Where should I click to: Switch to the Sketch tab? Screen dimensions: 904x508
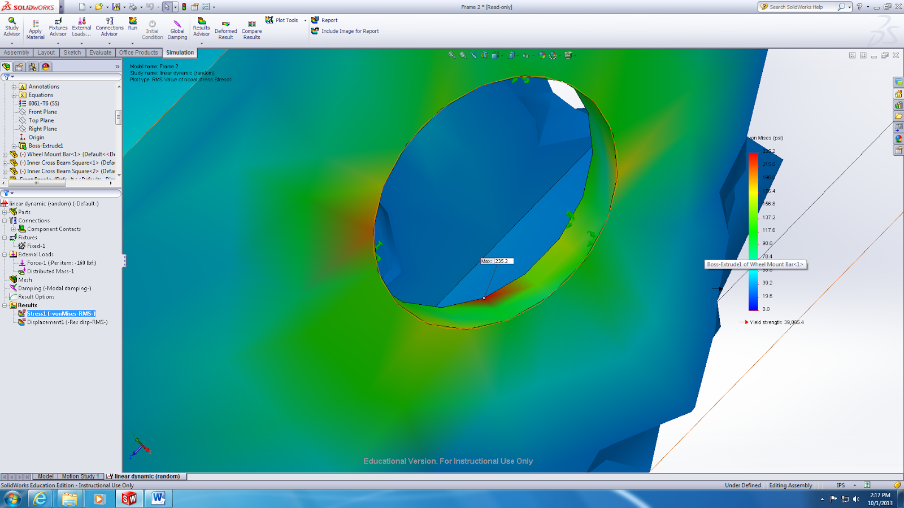pyautogui.click(x=72, y=52)
